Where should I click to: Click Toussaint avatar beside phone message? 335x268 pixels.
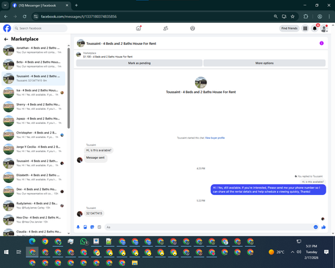tap(80, 214)
